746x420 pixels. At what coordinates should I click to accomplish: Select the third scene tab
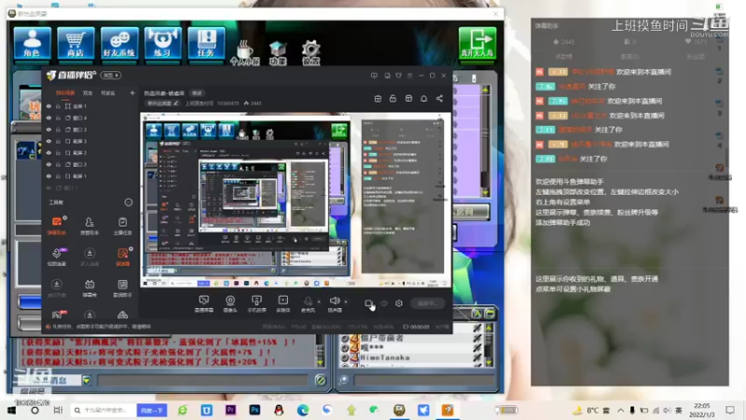(108, 92)
